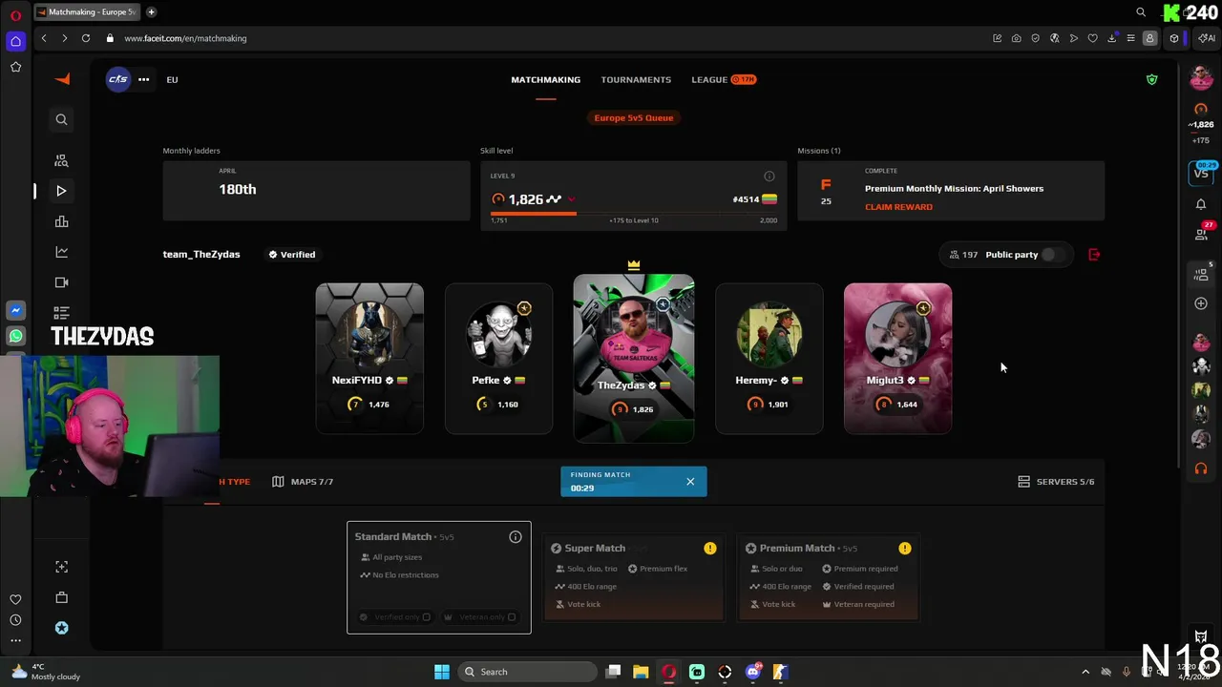Open Opera easy setup sliders icon
Screen dimensions: 1222x687
coord(1130,38)
